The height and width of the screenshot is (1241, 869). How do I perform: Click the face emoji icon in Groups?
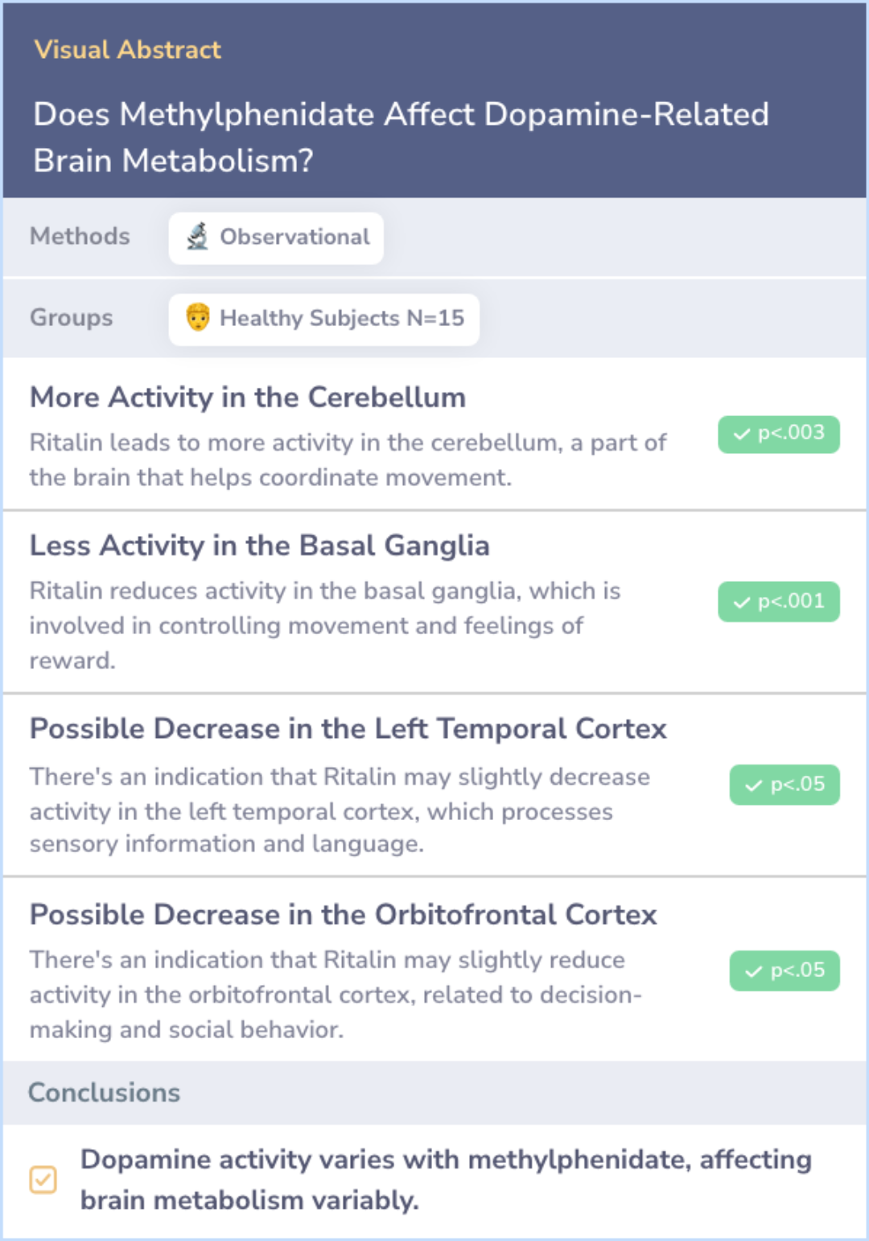click(197, 317)
